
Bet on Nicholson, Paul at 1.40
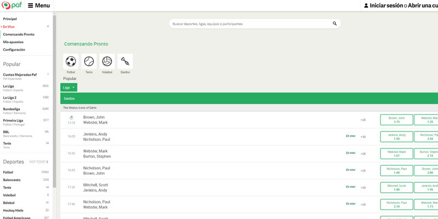click(396, 171)
